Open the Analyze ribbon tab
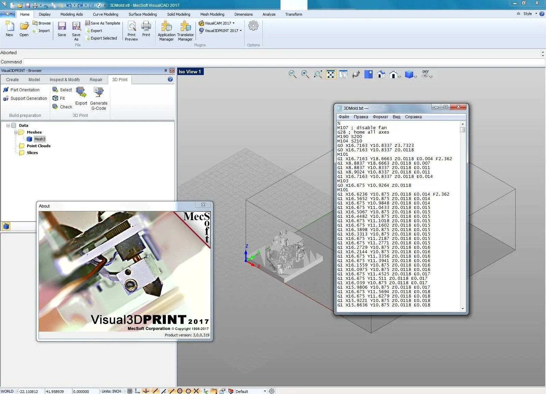Screen dimensions: 546x394 (269, 14)
